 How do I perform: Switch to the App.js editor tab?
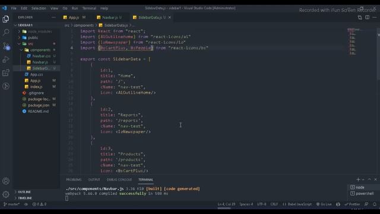click(x=74, y=17)
